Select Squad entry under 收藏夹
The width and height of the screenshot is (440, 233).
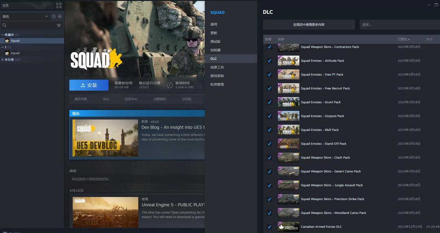(x=32, y=41)
